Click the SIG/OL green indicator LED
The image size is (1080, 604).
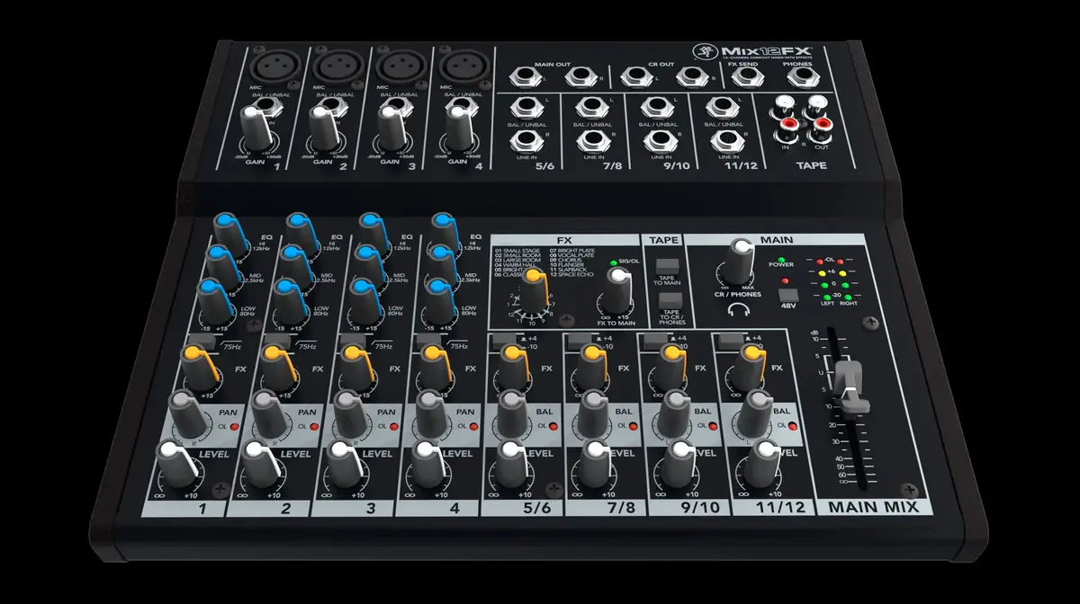(615, 262)
